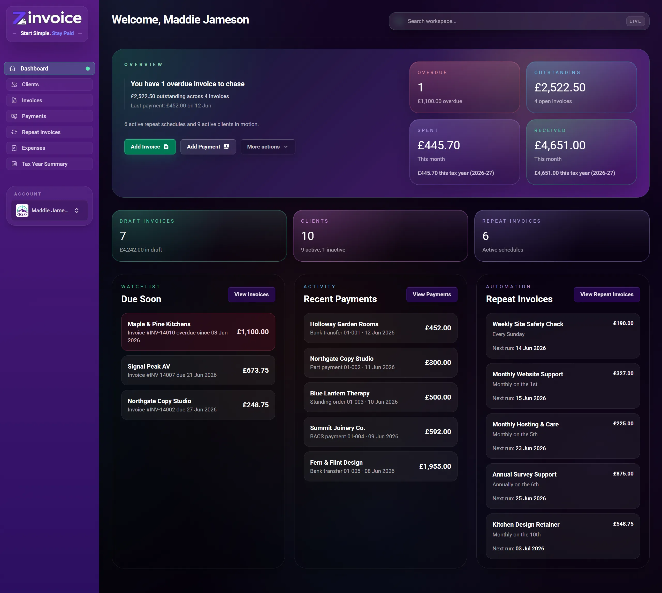Open Annual Survey Support schedule
Viewport: 662px width, 593px height.
(563, 486)
